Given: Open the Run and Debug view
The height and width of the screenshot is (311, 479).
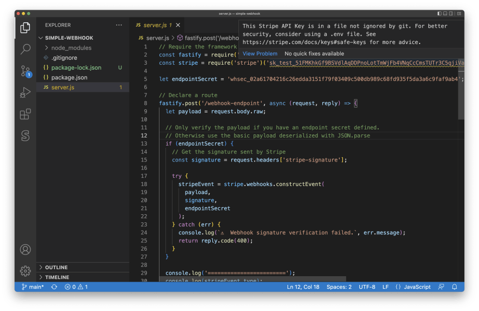Looking at the screenshot, I should point(25,92).
